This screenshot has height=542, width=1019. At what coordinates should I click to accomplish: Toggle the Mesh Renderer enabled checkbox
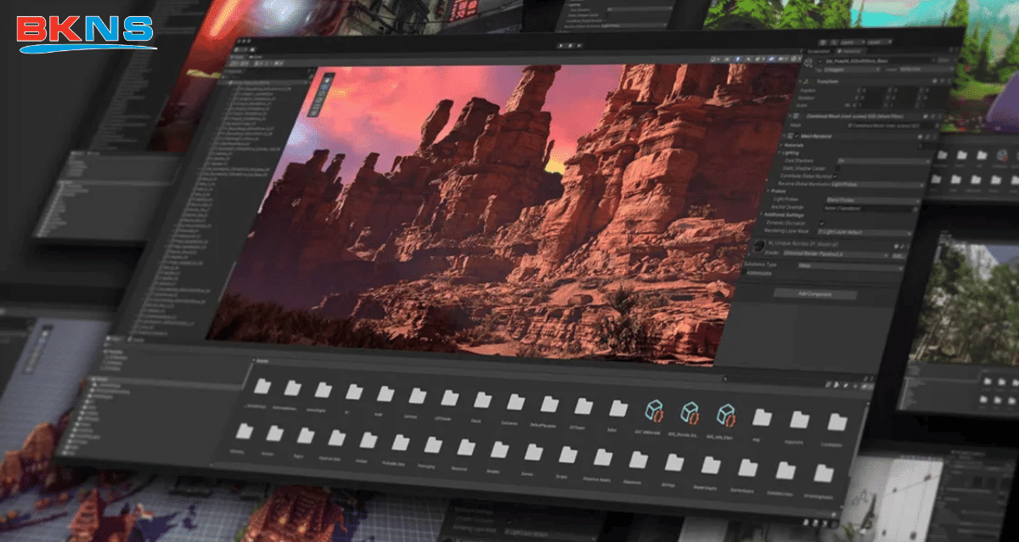click(795, 135)
